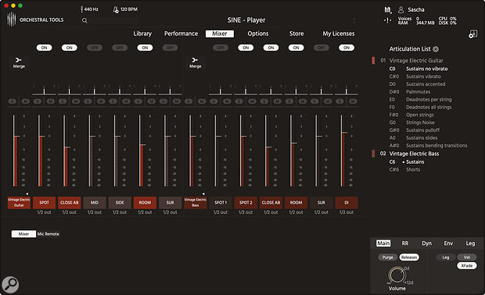The image size is (485, 295).
Task: Click the icon below the CPU and DISK readout
Action: coord(472,34)
